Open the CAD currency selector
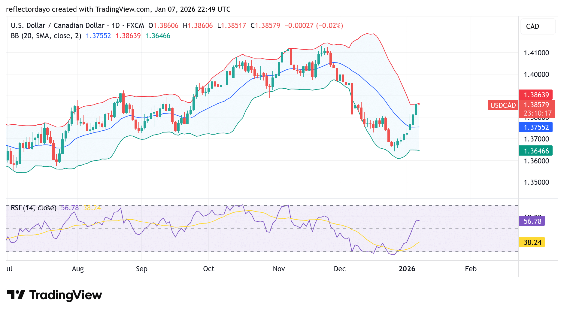564x313 pixels. 538,26
